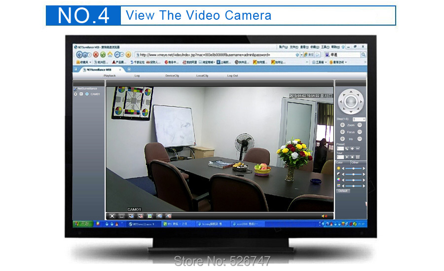This screenshot has height=271, width=444.
Task: Click the Focus plus button
Action: click(x=342, y=132)
